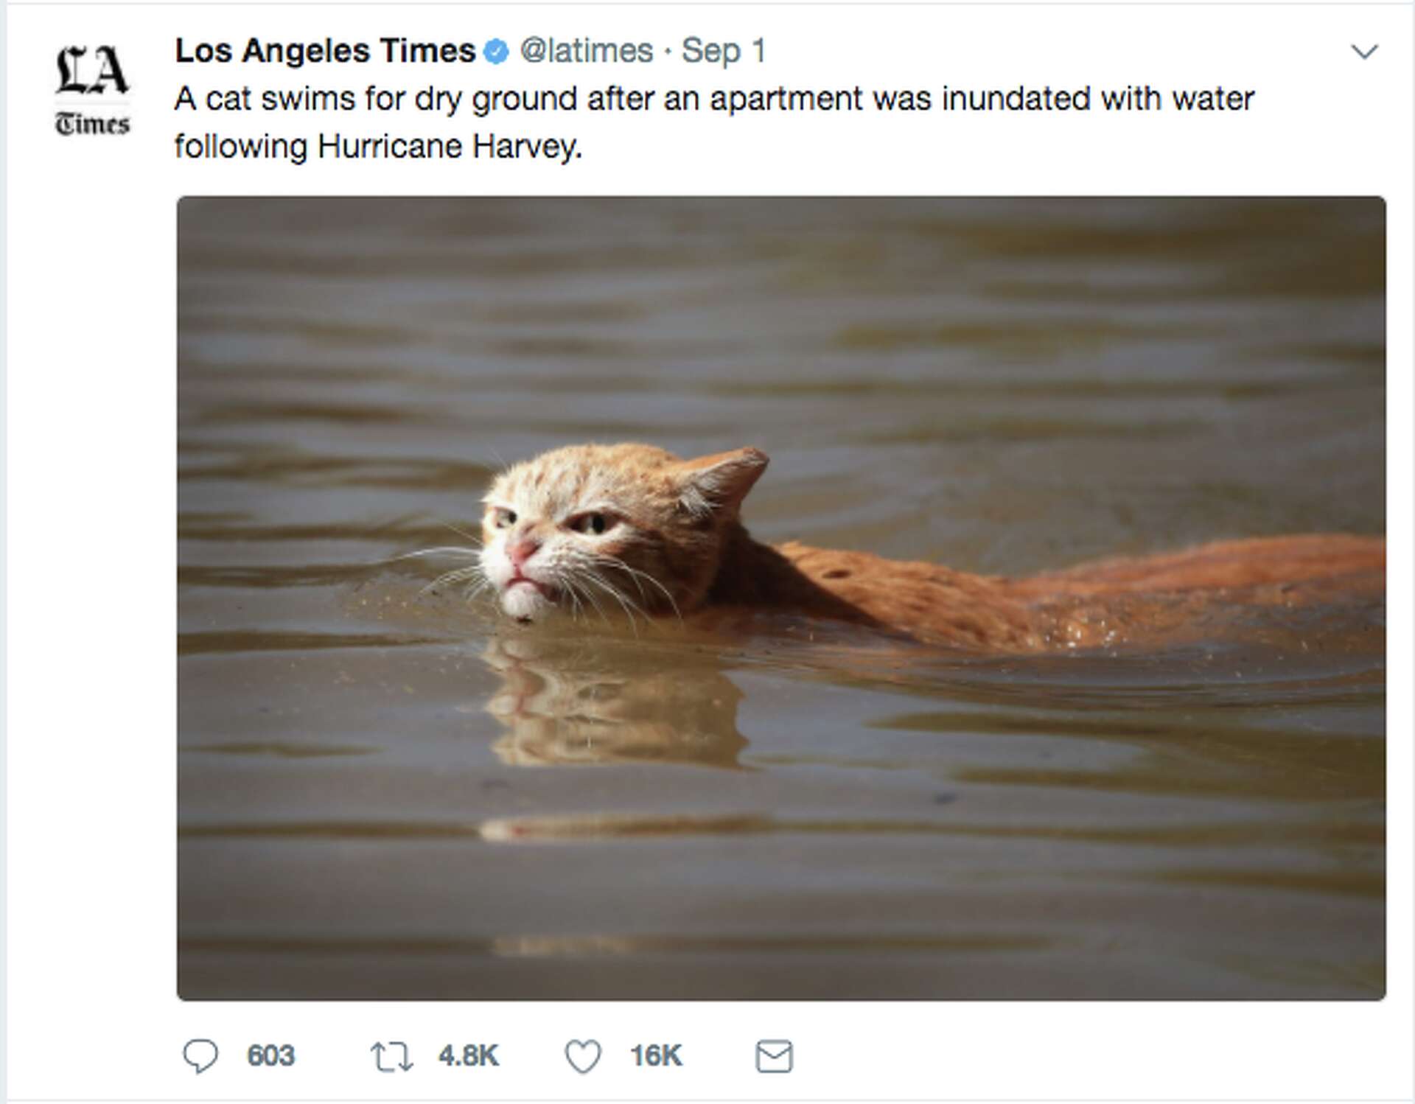Share tweet via direct message envelope
This screenshot has width=1415, height=1104.
point(774,1056)
